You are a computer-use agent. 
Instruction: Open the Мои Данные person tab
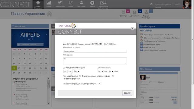coord(81,4)
